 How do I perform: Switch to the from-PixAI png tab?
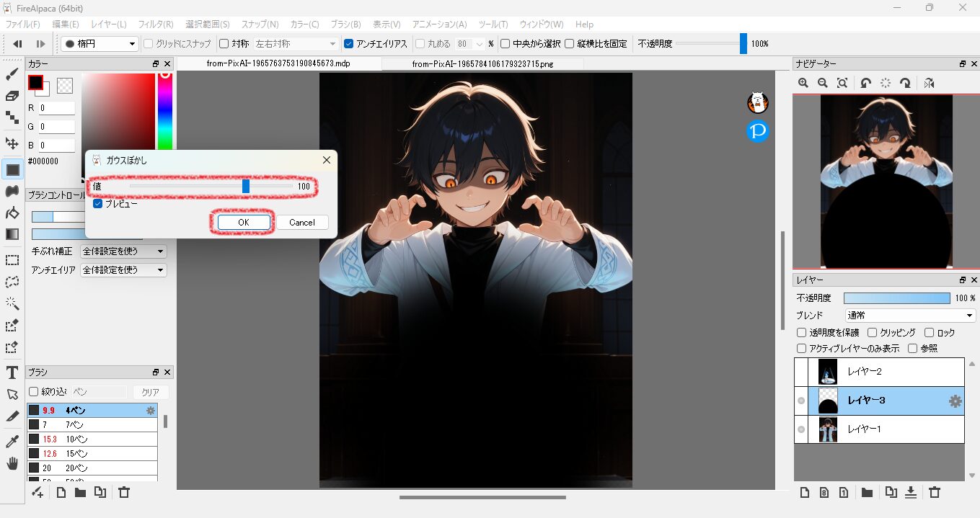(x=482, y=63)
